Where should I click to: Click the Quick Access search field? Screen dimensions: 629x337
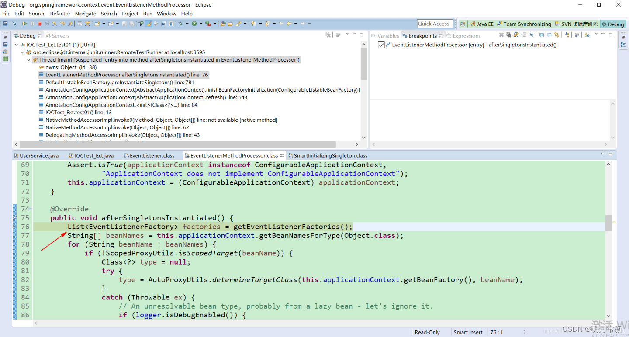coord(436,24)
